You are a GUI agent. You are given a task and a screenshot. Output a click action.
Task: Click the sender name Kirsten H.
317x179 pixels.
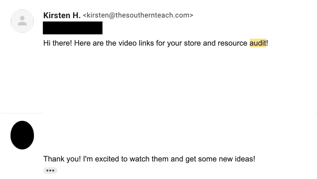[62, 16]
